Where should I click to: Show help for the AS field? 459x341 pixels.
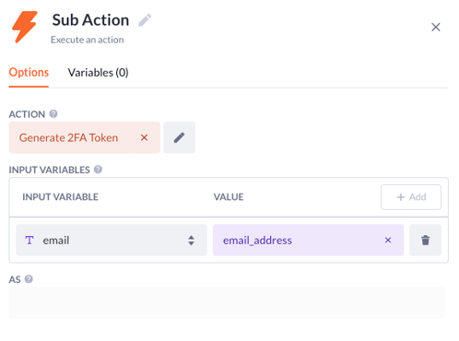pyautogui.click(x=29, y=279)
